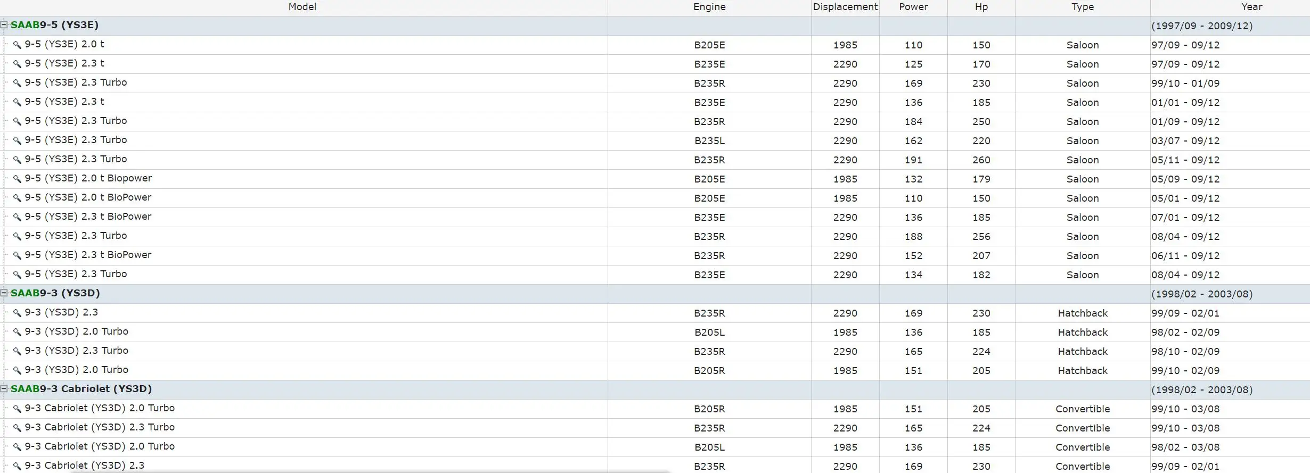Collapse the SAAB9-5 (YS3E) group
Viewport: 1310px width, 473px height.
pyautogui.click(x=4, y=24)
